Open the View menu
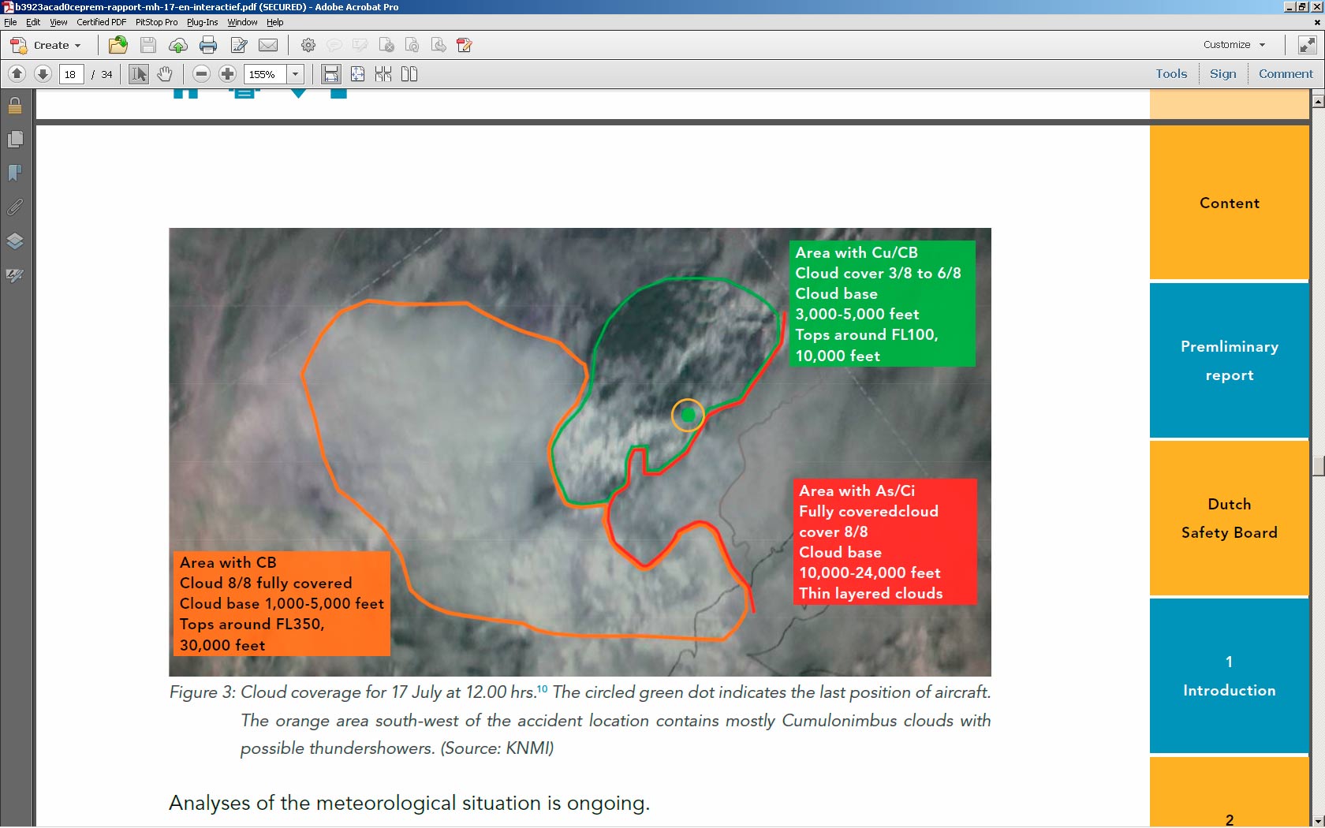Screen dimensions: 1325x828 58,22
